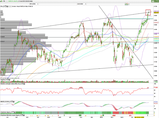This screenshot has width=159, height=118.
Task: Click RSI panel window icon
Action: pyautogui.click(x=23, y=84)
